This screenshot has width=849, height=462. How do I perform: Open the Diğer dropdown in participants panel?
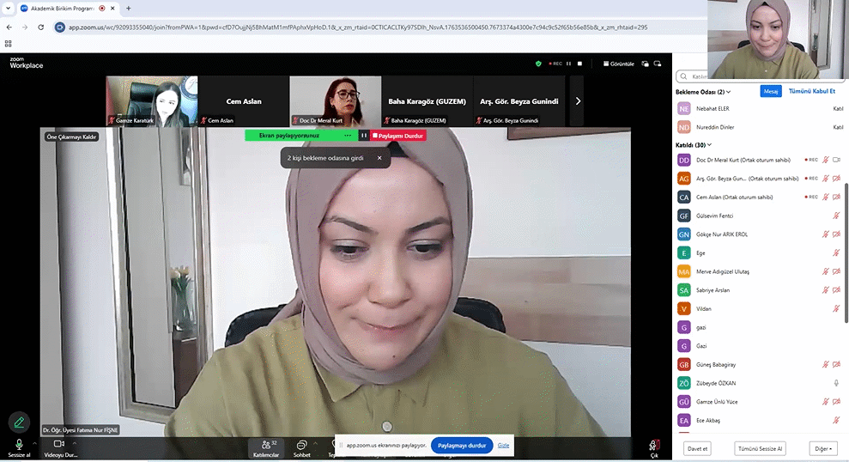click(x=822, y=448)
